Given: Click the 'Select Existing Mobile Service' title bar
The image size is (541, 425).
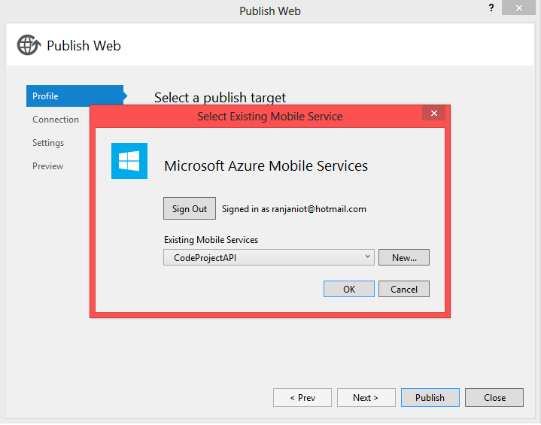Looking at the screenshot, I should 270,117.
